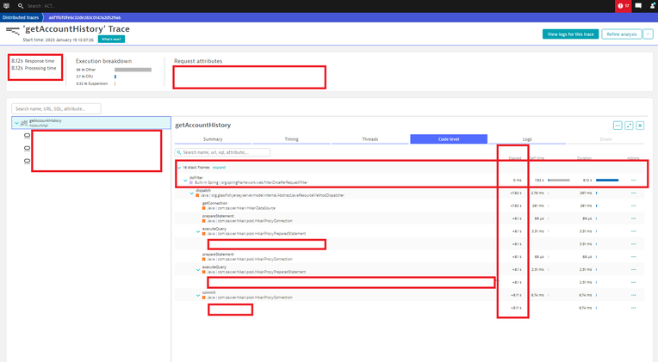Viewport: 658px width, 362px height.
Task: Switch to the Timing tab
Action: click(x=291, y=139)
